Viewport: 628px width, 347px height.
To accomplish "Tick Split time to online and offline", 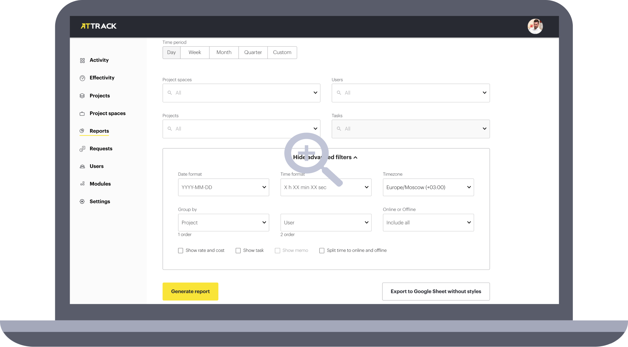I will pyautogui.click(x=322, y=251).
